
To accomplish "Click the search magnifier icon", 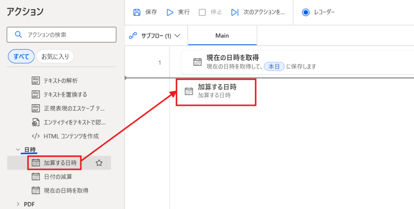I will (19, 35).
